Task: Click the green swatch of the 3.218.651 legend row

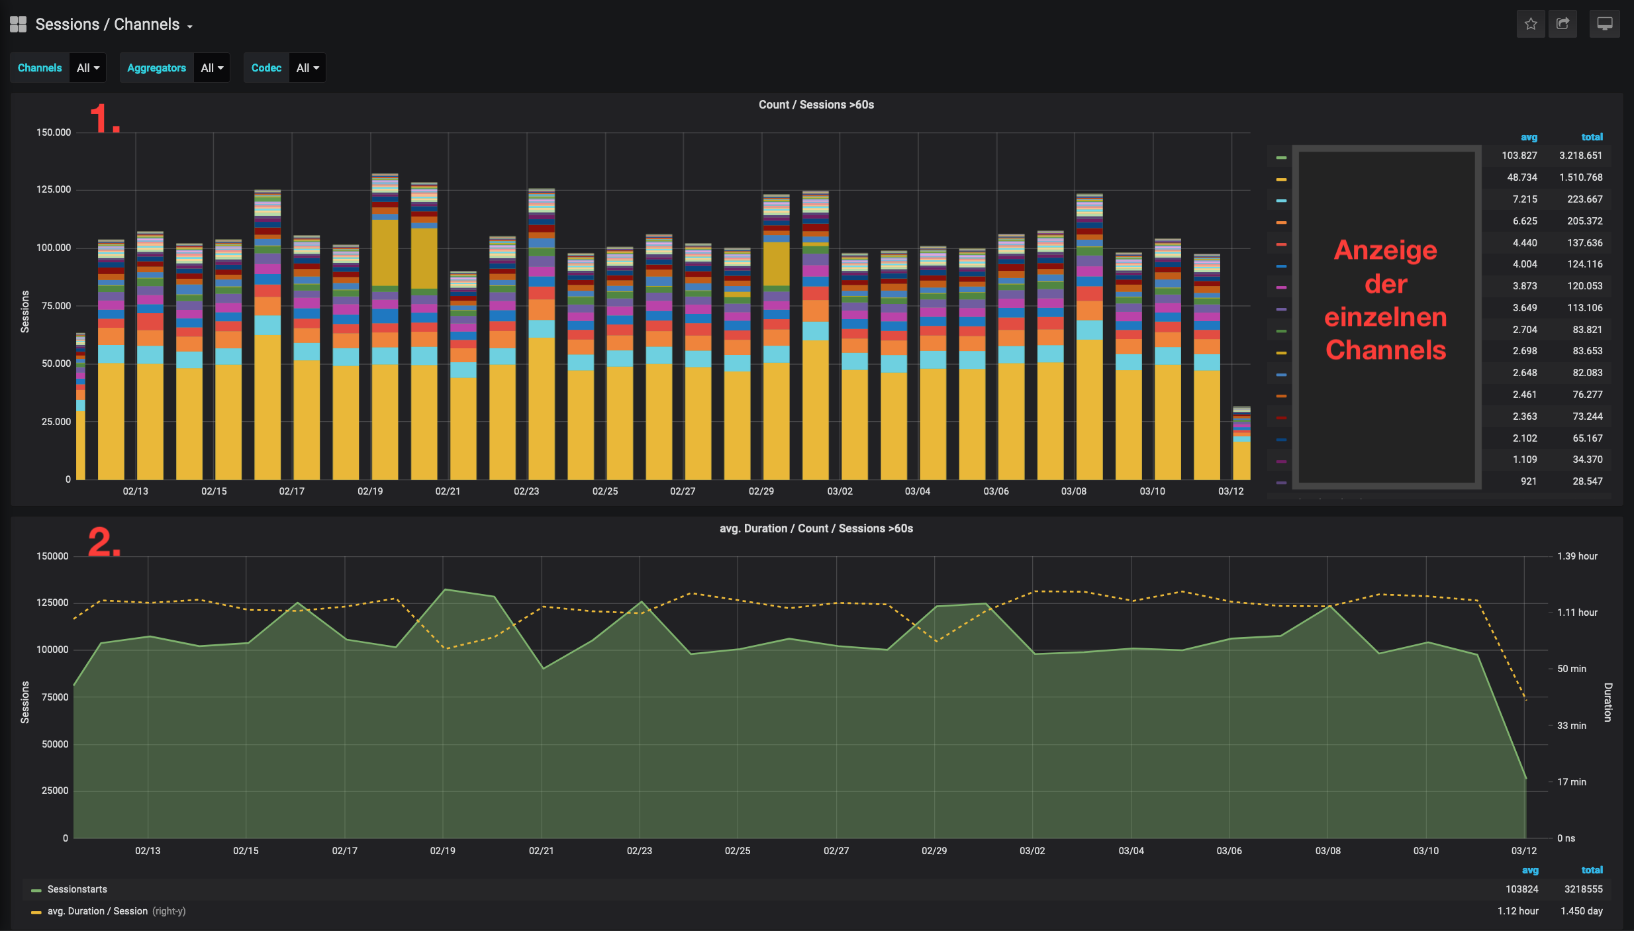Action: pyautogui.click(x=1281, y=158)
